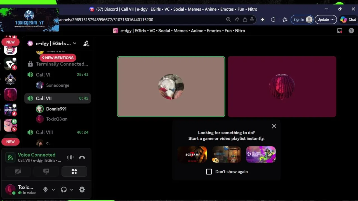
Task: Open the Copilot Chat button
Action: click(x=348, y=20)
